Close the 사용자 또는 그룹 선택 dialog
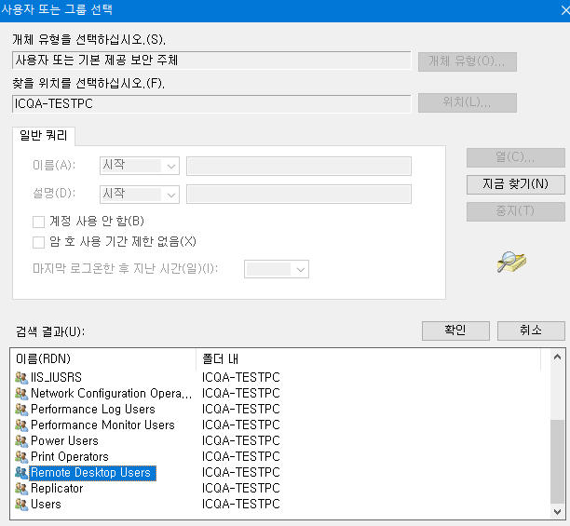The image size is (570, 526). [x=564, y=10]
